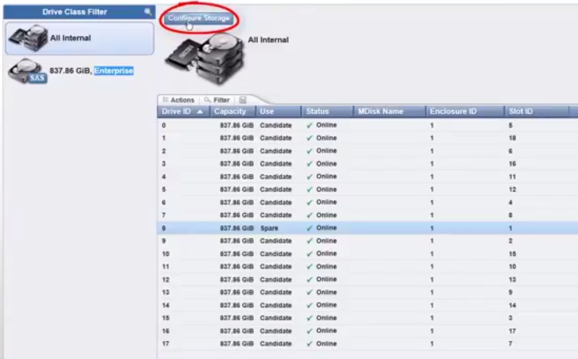Sort by the Capacity column header
This screenshot has width=578, height=359.
[x=230, y=112]
